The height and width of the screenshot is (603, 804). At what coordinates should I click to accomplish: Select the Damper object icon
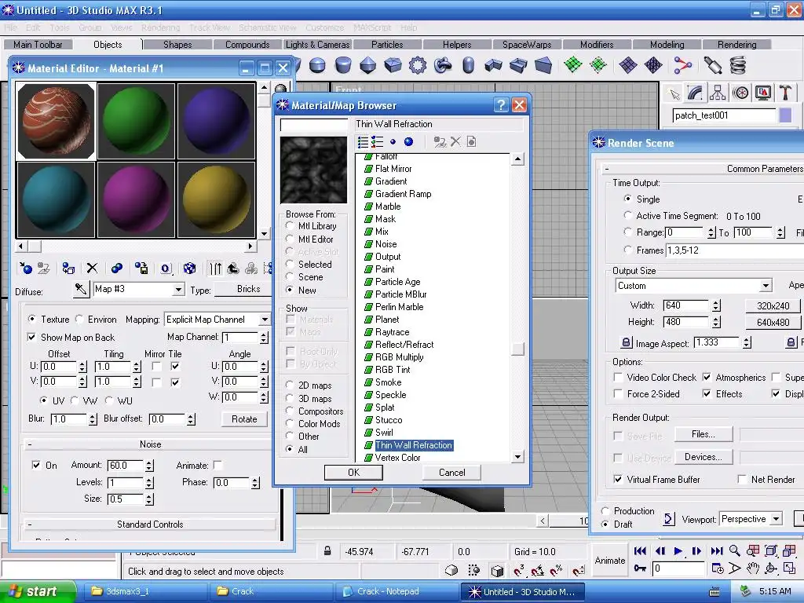[x=713, y=65]
